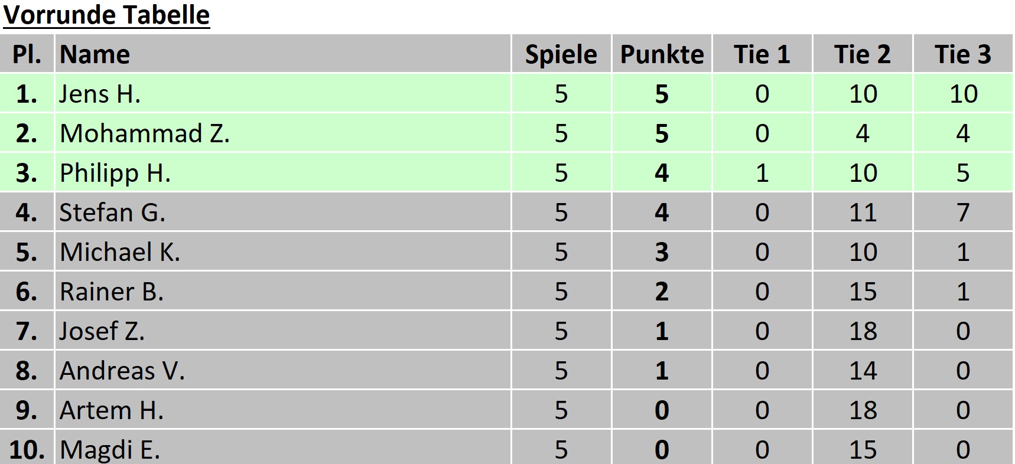Click the Vorrunde Tabelle heading
Screen dimensions: 1015x464
[x=107, y=15]
